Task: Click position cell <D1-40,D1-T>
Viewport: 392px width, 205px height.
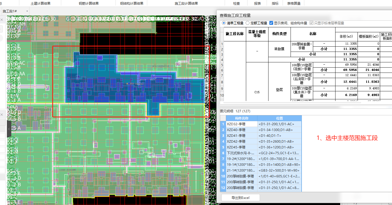Action: click(x=280, y=135)
